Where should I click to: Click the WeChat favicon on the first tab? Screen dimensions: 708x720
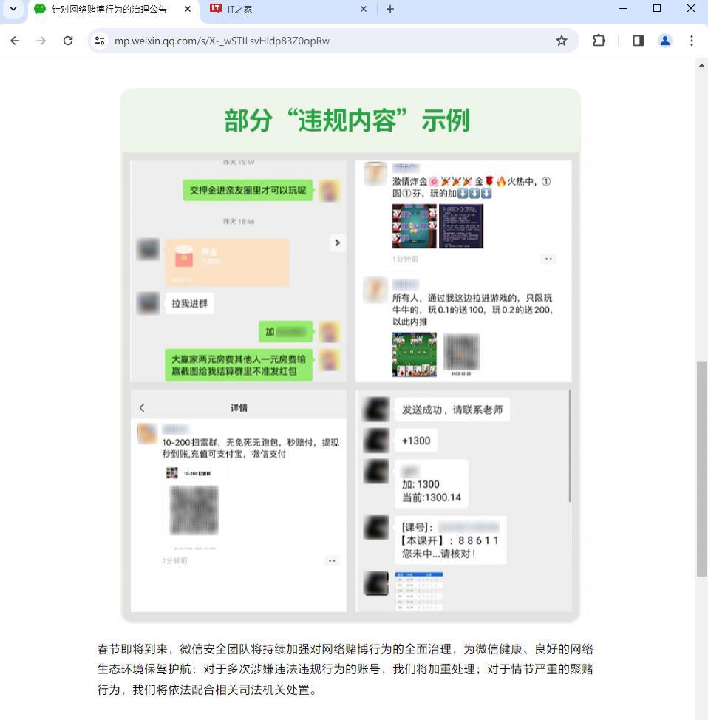point(39,9)
